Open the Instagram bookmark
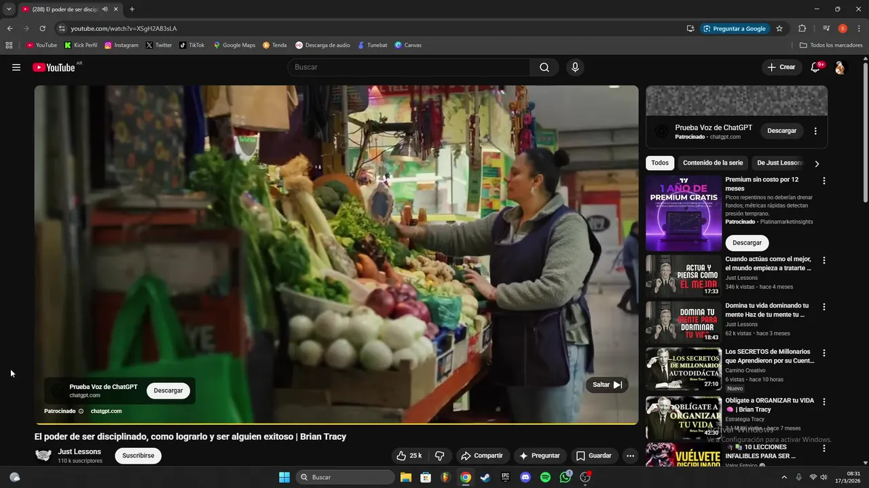The image size is (869, 488). 122,45
